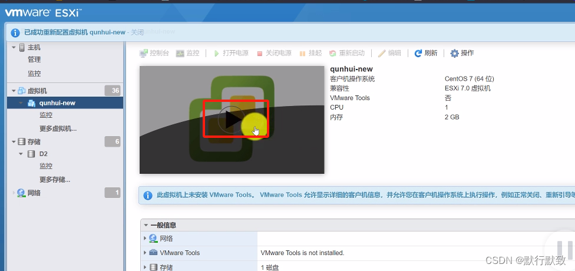The width and height of the screenshot is (575, 271).
Task: Expand the 网络 navigator tree arrow
Action: [x=14, y=193]
